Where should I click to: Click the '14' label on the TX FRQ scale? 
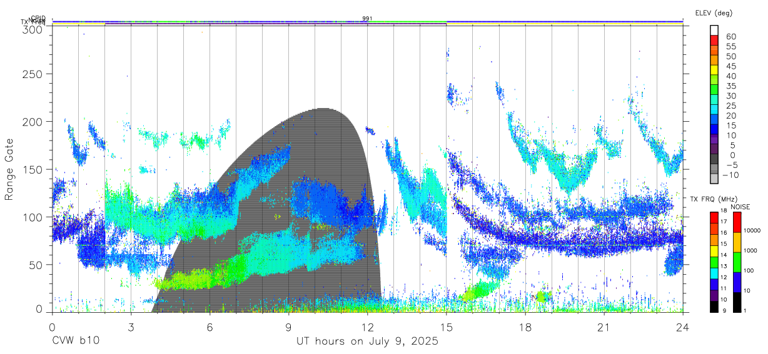[x=724, y=255]
